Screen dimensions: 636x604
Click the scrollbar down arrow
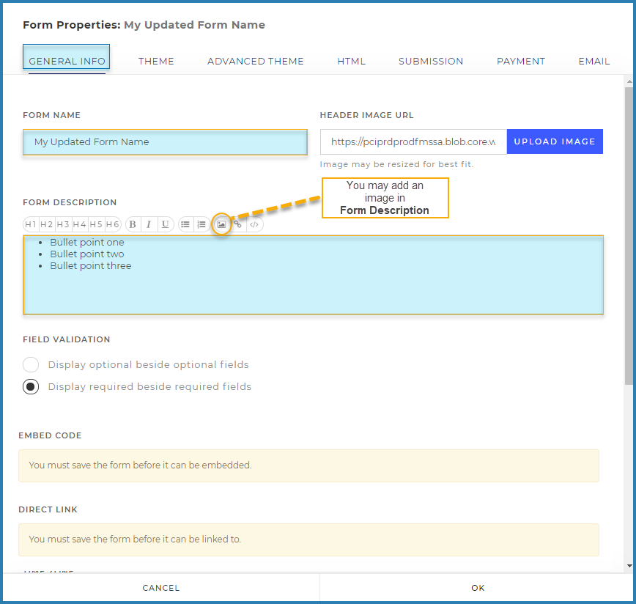(x=629, y=566)
